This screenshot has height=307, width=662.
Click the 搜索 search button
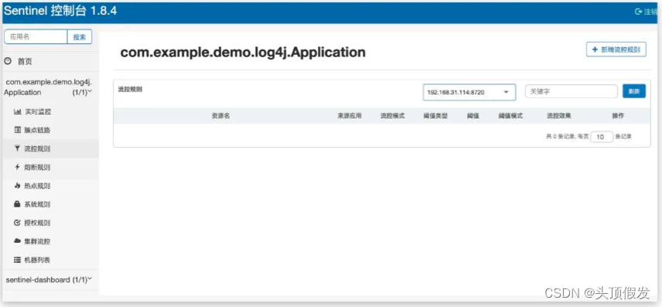pyautogui.click(x=80, y=37)
